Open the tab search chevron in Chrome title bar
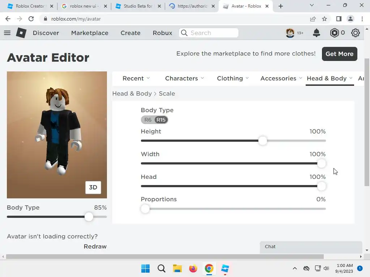Screen dimensions: 370x277 [312, 5]
